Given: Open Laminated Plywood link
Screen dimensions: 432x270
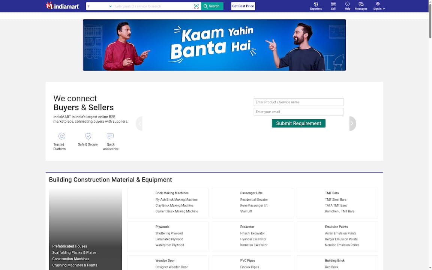Looking at the screenshot, I should [169, 239].
